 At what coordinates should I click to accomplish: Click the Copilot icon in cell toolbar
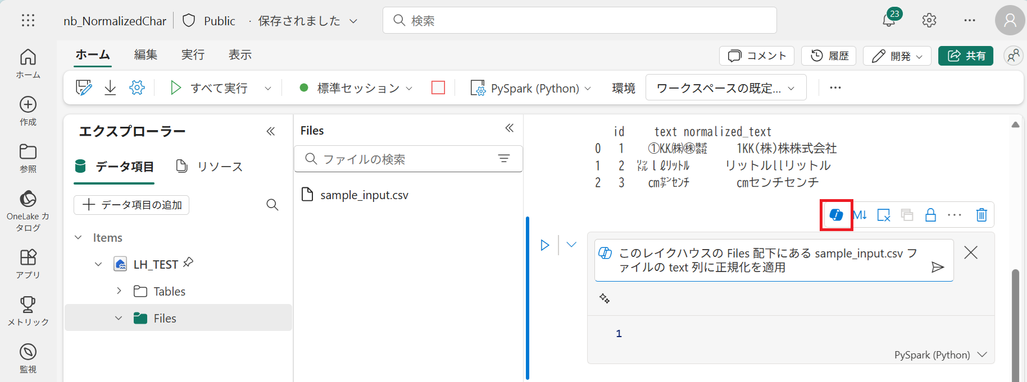point(836,215)
